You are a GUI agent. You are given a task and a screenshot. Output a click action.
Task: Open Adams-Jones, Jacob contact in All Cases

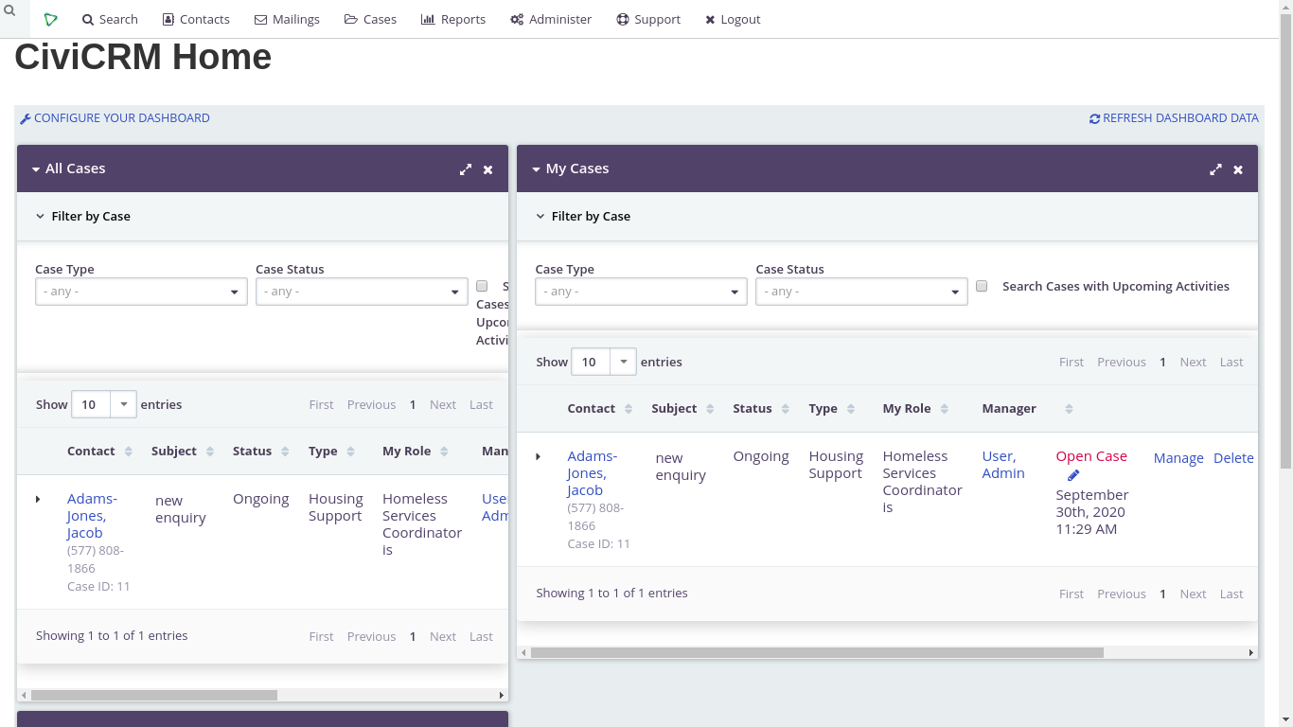pos(92,516)
